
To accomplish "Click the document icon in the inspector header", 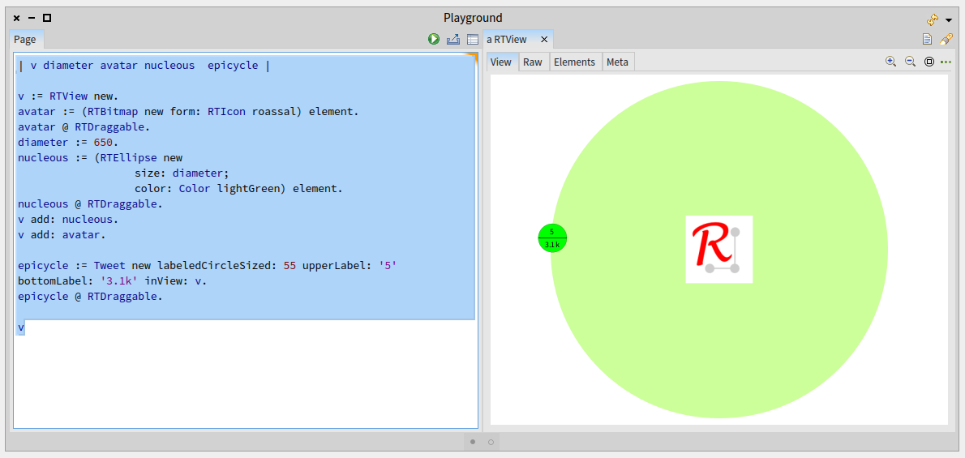I will coord(927,39).
